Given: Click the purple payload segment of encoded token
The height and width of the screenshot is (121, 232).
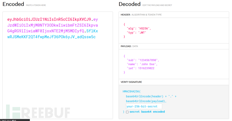Looking at the screenshot, I should pyautogui.click(x=52, y=25).
